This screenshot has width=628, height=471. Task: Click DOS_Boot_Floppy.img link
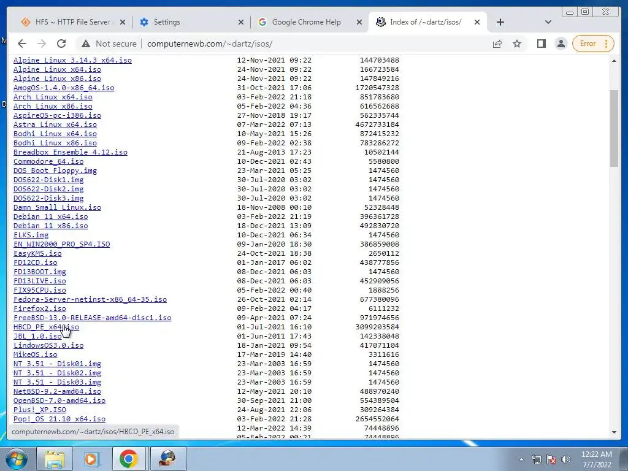[55, 170]
